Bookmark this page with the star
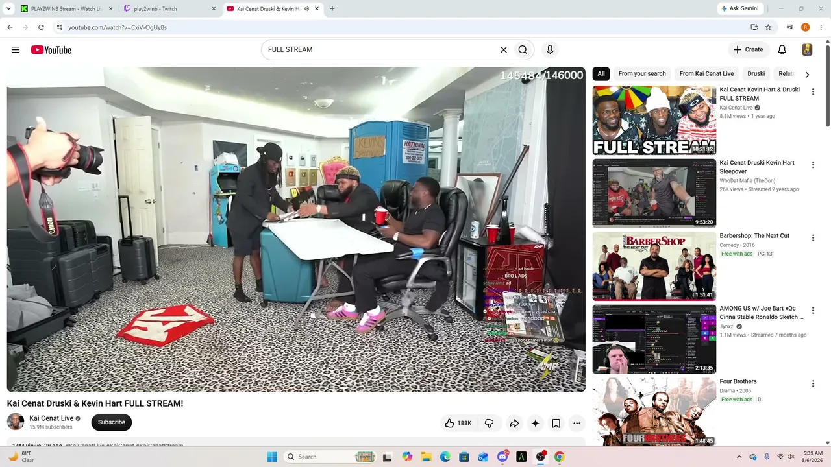Viewport: 831px width, 467px height. 768,27
